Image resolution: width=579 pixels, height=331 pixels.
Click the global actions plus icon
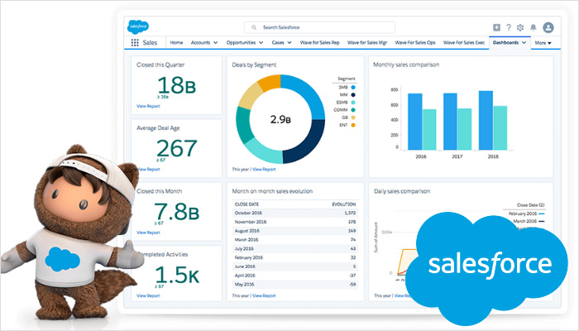[x=496, y=27]
